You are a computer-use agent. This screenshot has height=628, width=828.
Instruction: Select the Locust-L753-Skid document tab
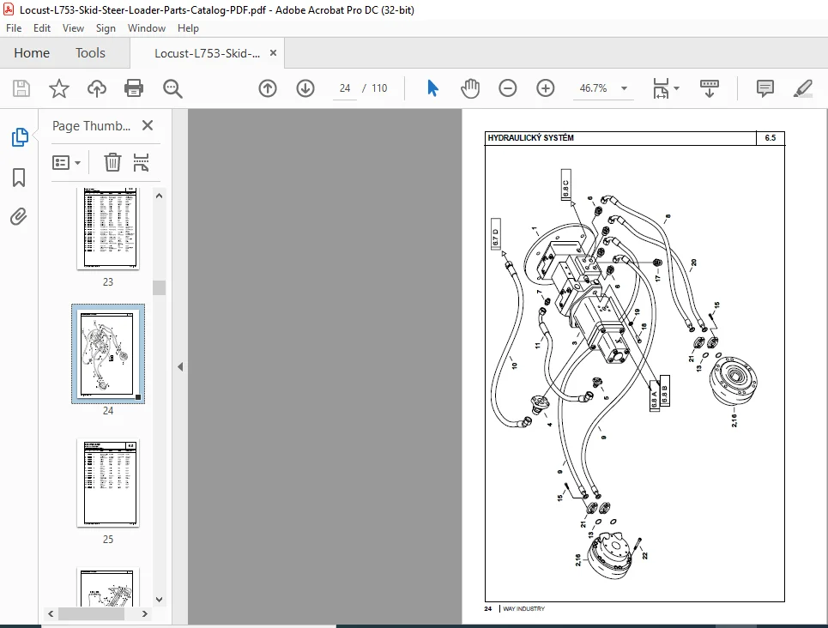207,53
